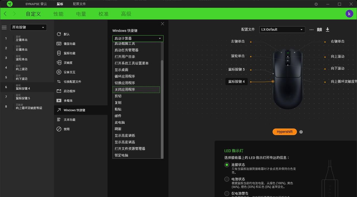The height and width of the screenshot is (197, 357).
Task: Open Hypershift help question icon
Action: (301, 132)
